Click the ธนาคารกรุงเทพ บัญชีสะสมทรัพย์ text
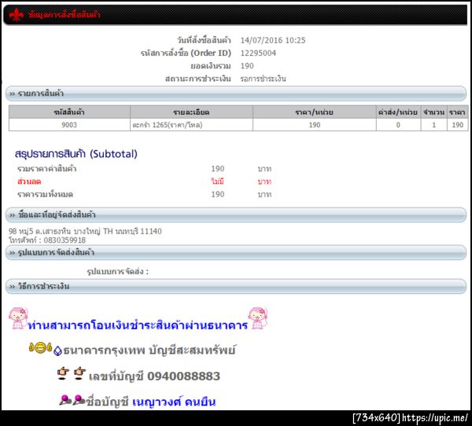Image resolution: width=472 pixels, height=426 pixels. tap(149, 351)
